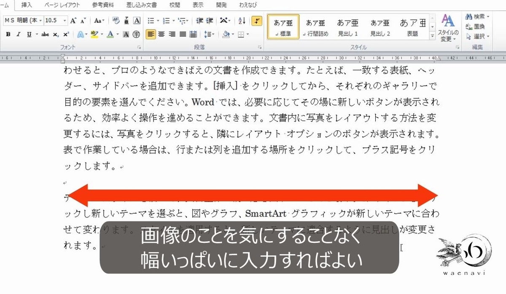Screen dimensions: 506x294
Task: Click the multilevel list icon
Action: (x=181, y=20)
